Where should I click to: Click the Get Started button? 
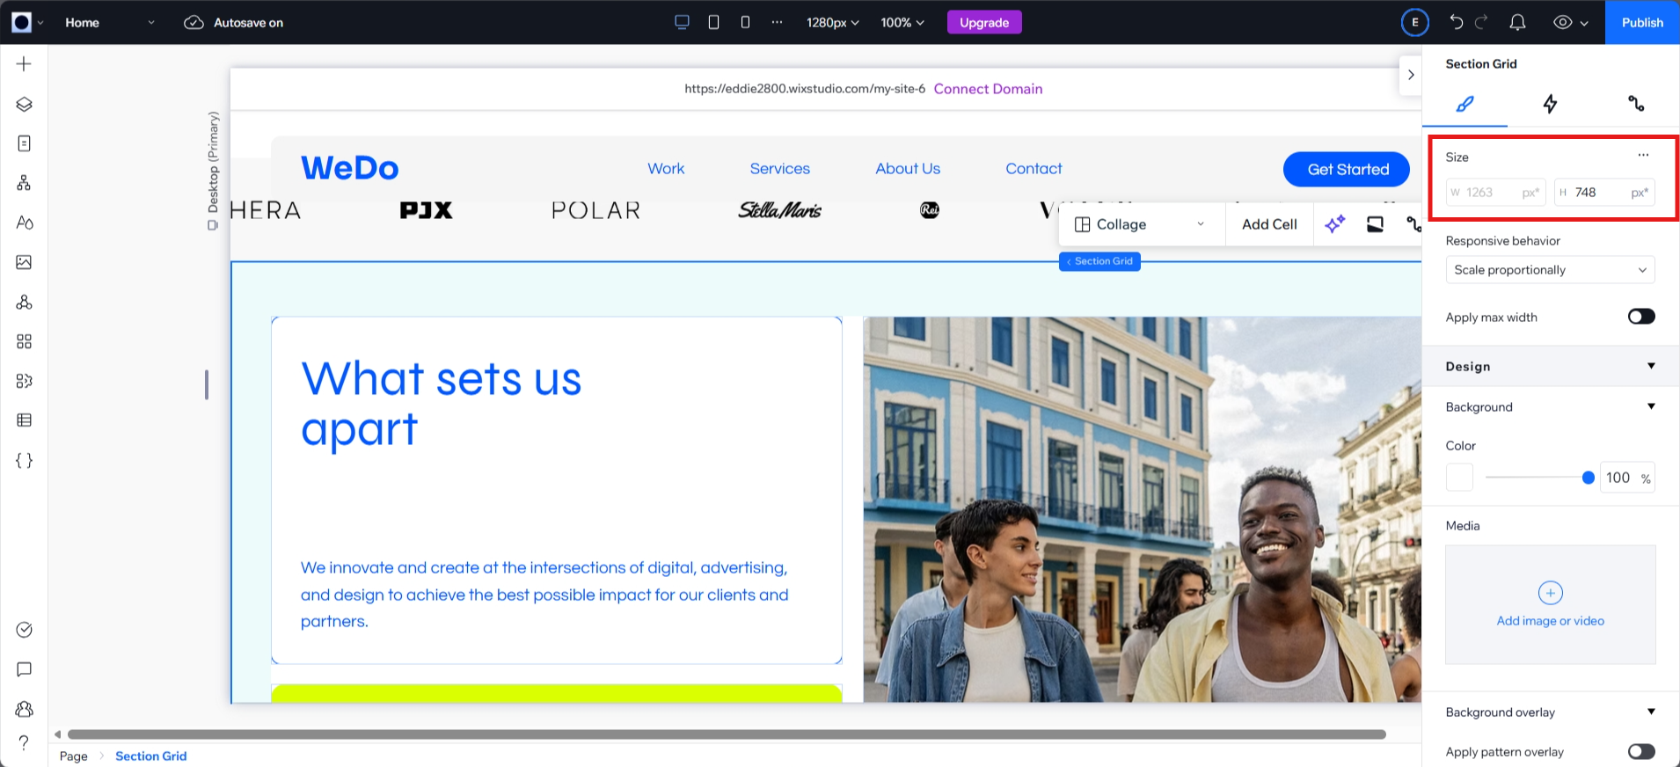pos(1348,170)
